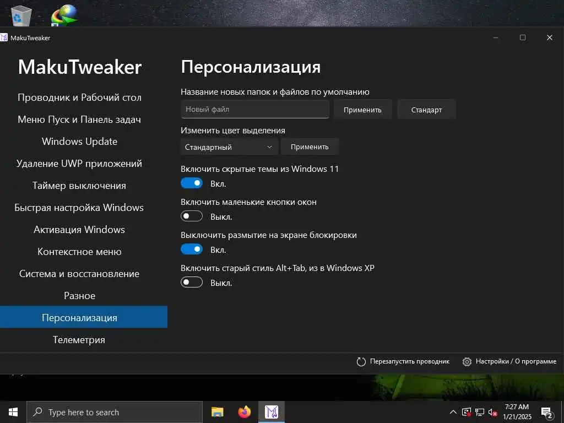Open Контекстное меню section
564x423 pixels.
pos(79,251)
